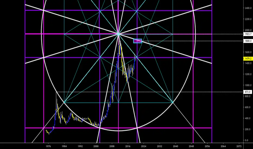Screen dimensions: 253x149
Task: Click the 1923.7 price label
Action: point(248,34)
